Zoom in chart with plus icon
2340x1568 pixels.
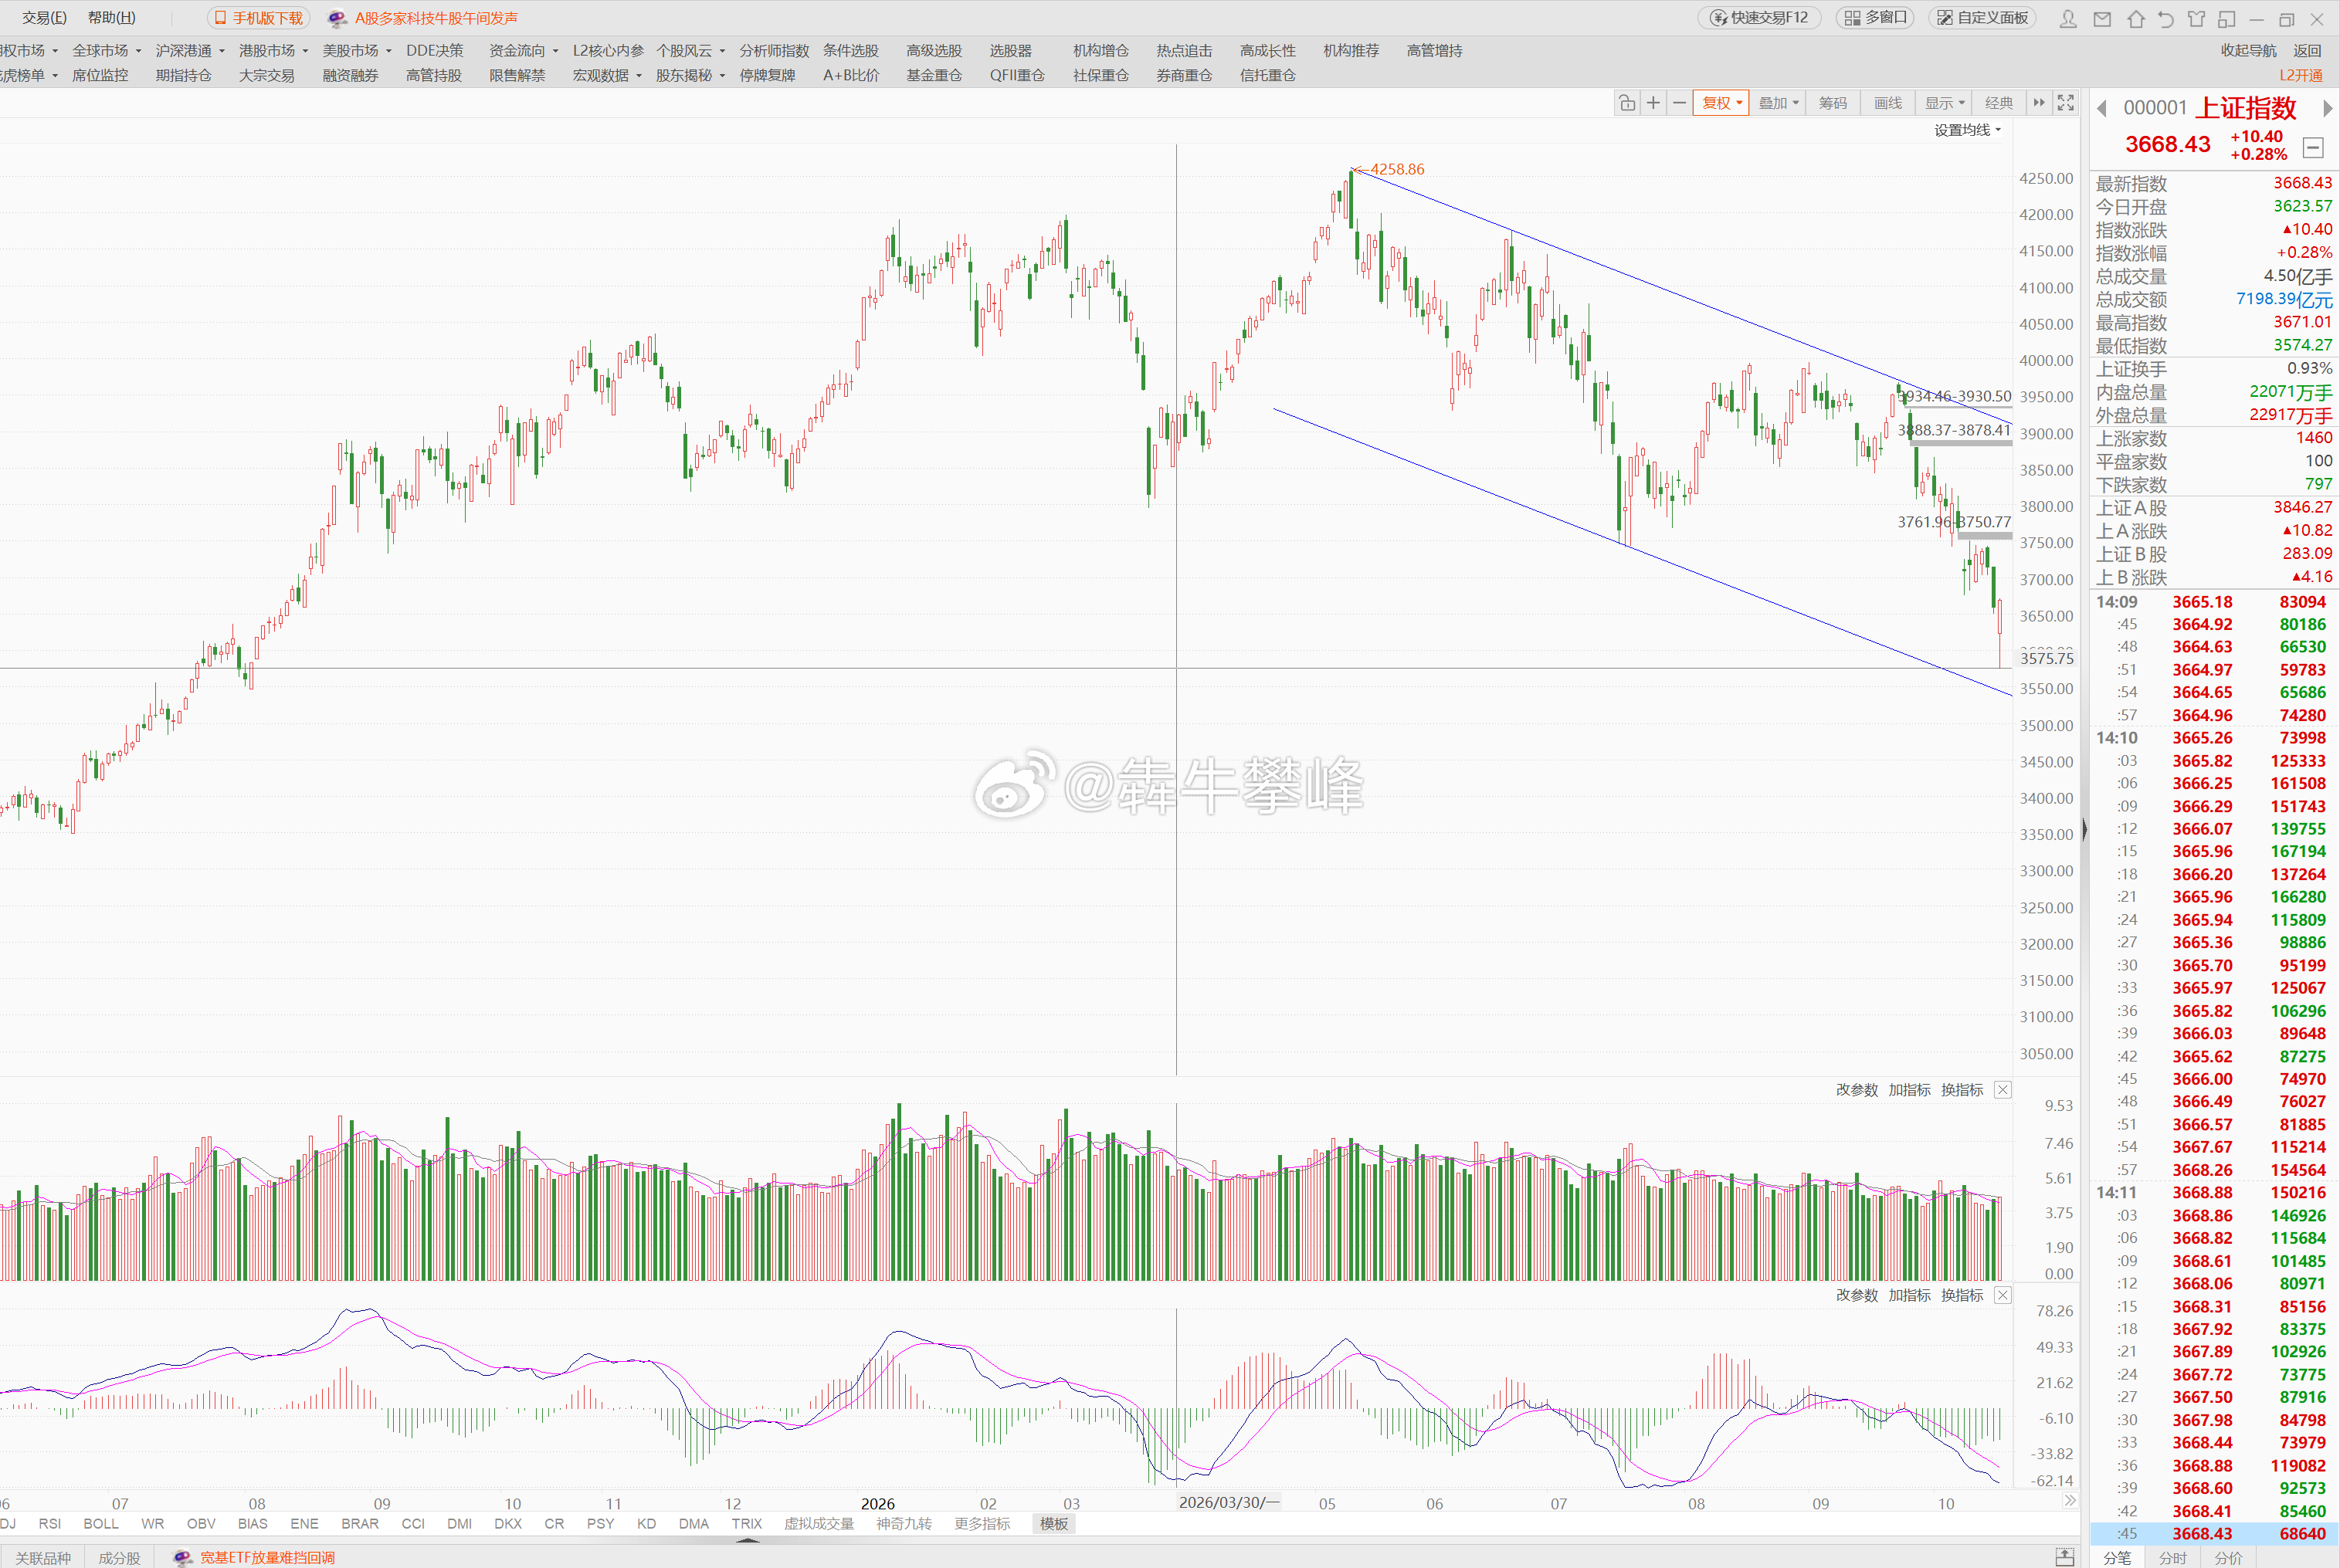(x=1653, y=103)
